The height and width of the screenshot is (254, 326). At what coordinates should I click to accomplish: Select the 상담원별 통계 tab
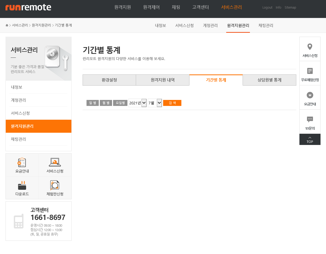click(x=269, y=80)
